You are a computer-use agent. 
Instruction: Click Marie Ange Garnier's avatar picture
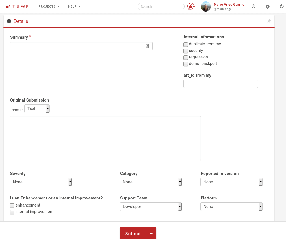click(x=205, y=6)
